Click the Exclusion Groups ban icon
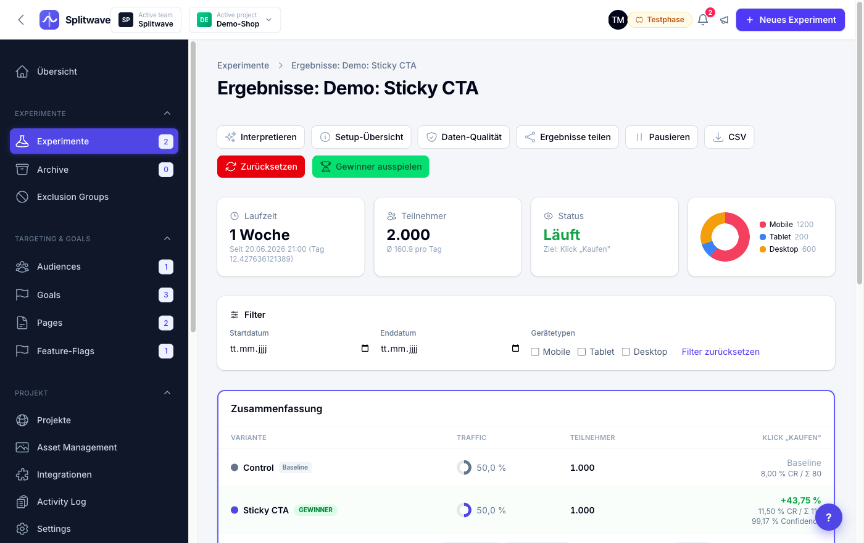This screenshot has height=543, width=864. coord(22,197)
